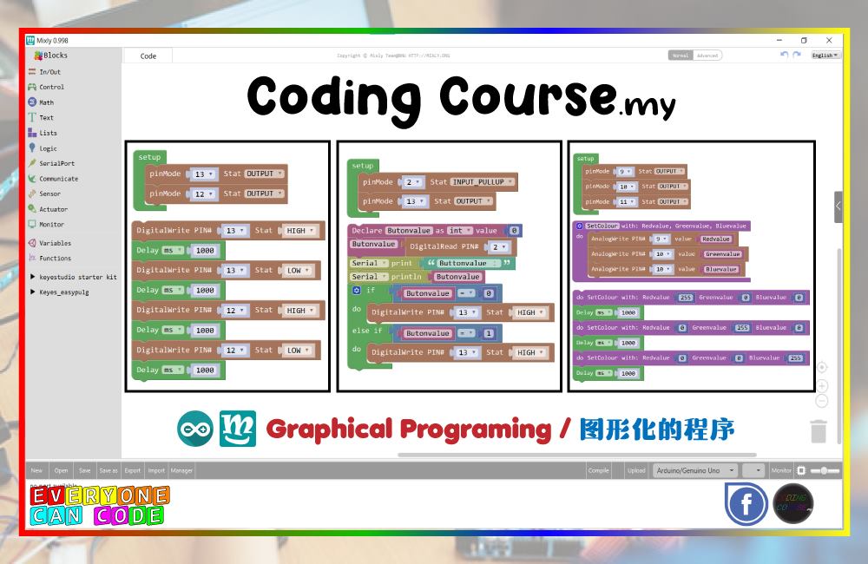Click the square icon beside Monitor button

click(801, 470)
